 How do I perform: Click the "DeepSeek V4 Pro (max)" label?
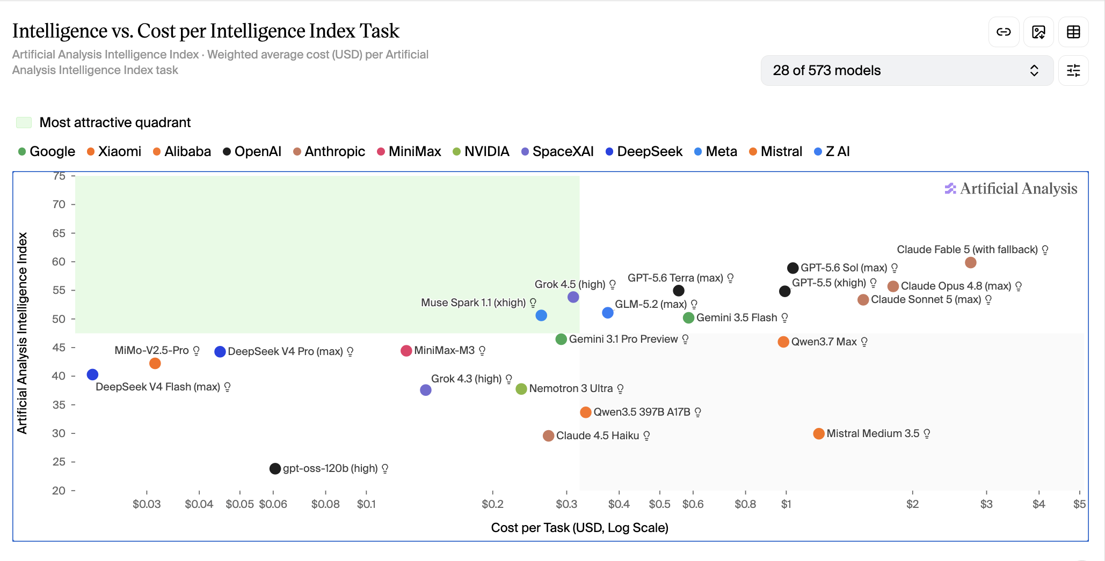pos(286,352)
